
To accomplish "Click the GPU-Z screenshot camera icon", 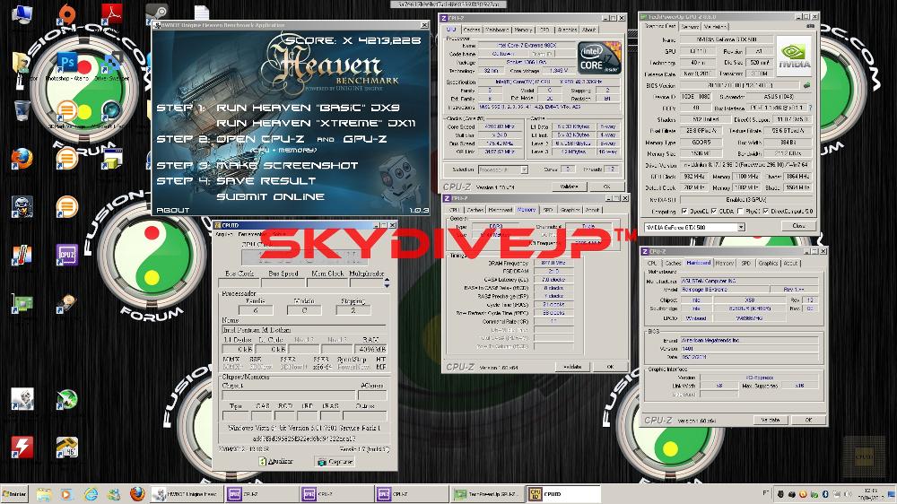I will (809, 26).
